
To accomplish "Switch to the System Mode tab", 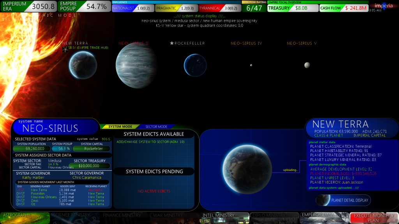I will pos(120,126).
